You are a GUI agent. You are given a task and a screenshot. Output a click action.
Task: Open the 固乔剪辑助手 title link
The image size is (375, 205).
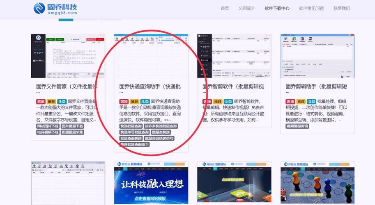(x=316, y=87)
